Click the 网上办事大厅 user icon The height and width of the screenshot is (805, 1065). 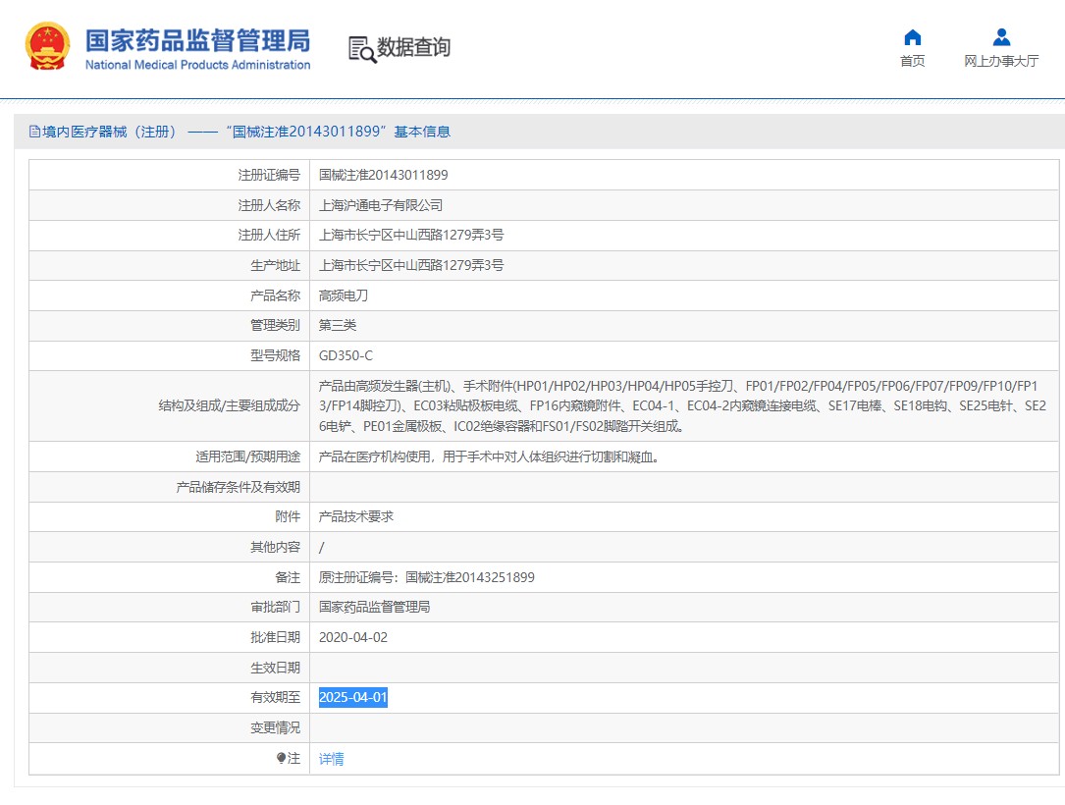click(1001, 36)
